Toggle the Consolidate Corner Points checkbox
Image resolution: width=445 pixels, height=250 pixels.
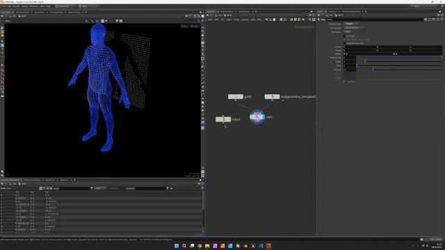pyautogui.click(x=345, y=40)
